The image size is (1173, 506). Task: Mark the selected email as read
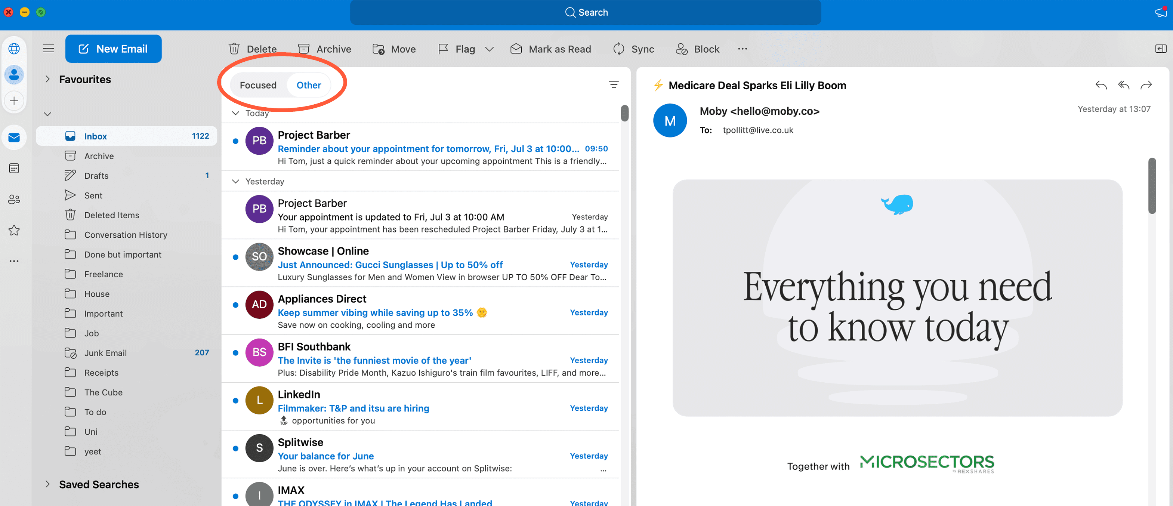550,49
